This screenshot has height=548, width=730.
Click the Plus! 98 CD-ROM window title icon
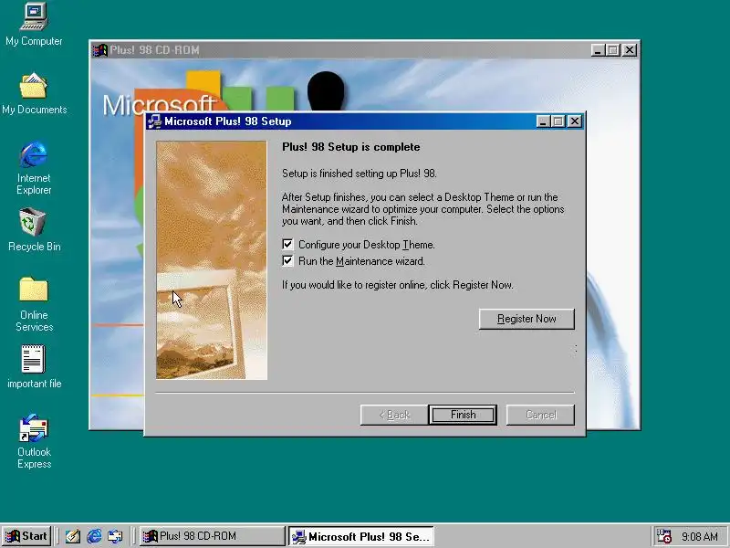click(x=99, y=50)
